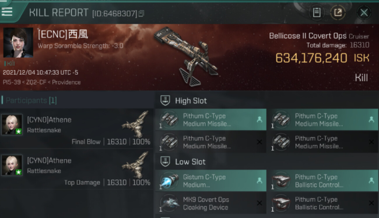Collapse the High Slot section

click(x=165, y=101)
